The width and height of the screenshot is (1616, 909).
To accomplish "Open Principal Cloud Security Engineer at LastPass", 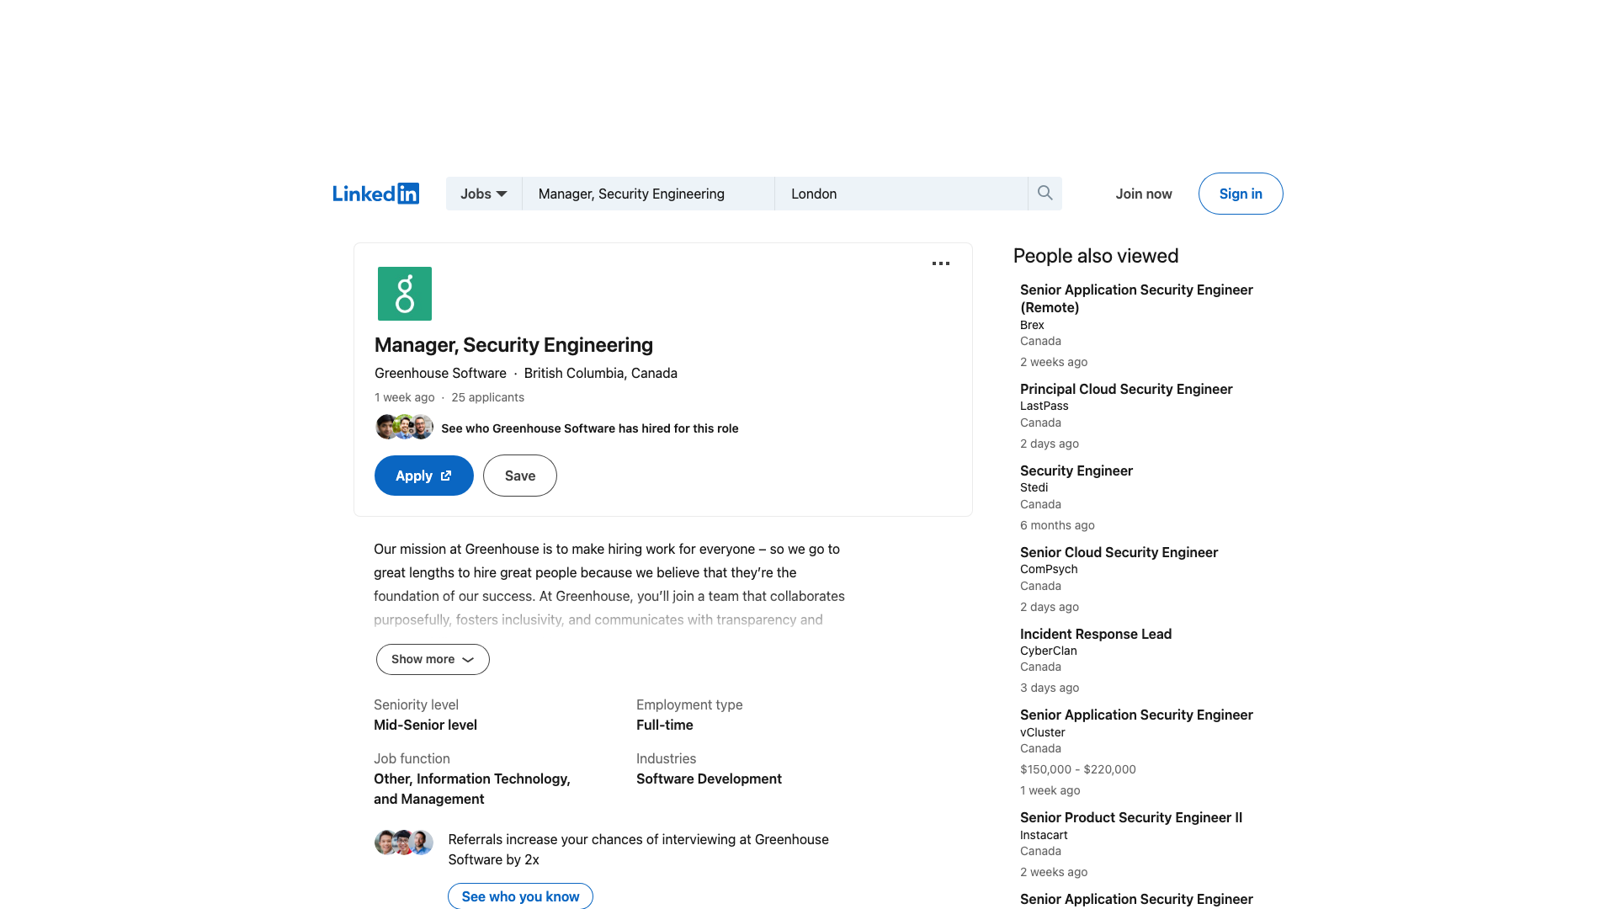I will point(1126,389).
